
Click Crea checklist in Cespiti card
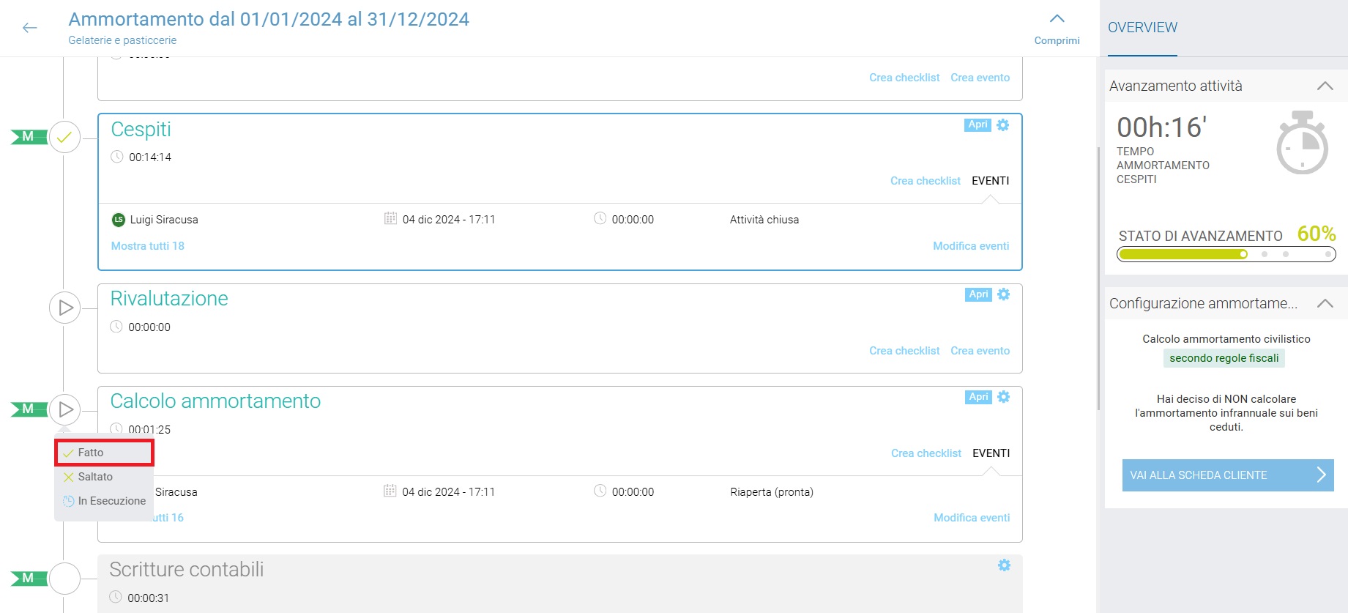point(926,181)
